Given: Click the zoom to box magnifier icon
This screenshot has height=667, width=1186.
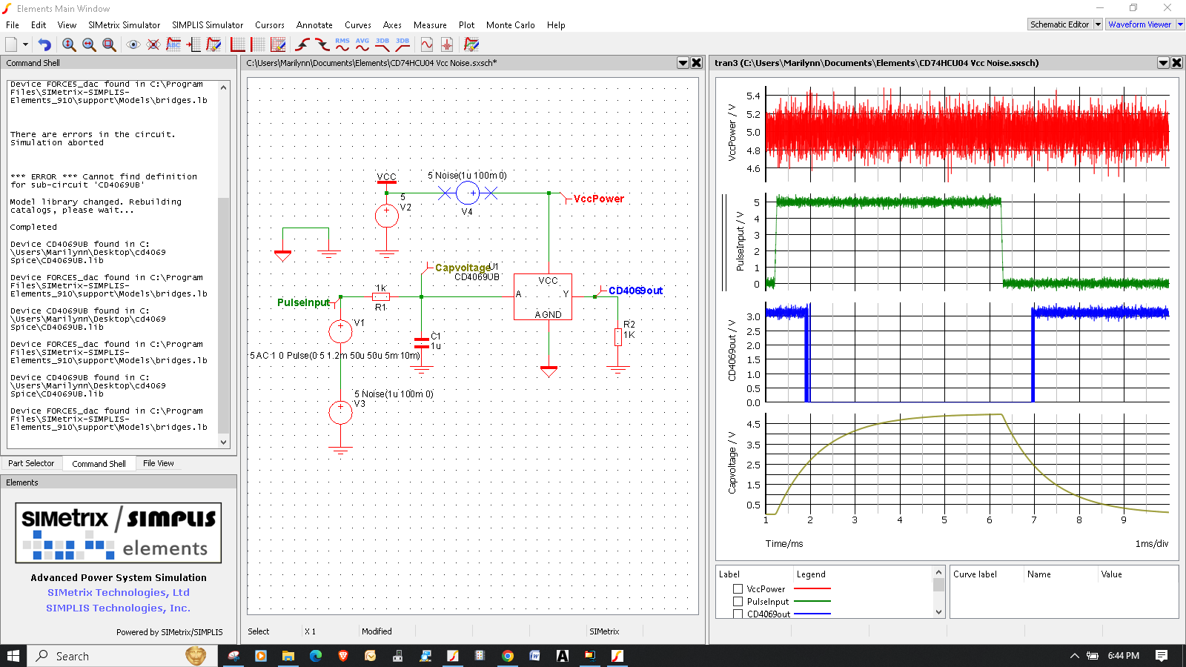Looking at the screenshot, I should point(109,44).
